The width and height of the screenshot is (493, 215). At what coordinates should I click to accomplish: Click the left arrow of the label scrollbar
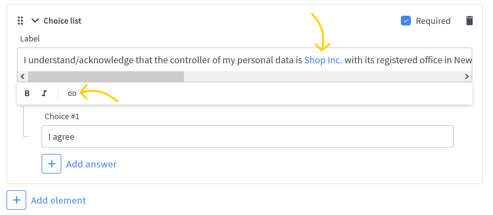[22, 76]
